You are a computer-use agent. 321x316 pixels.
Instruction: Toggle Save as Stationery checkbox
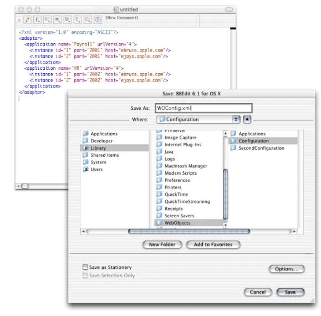coord(85,267)
